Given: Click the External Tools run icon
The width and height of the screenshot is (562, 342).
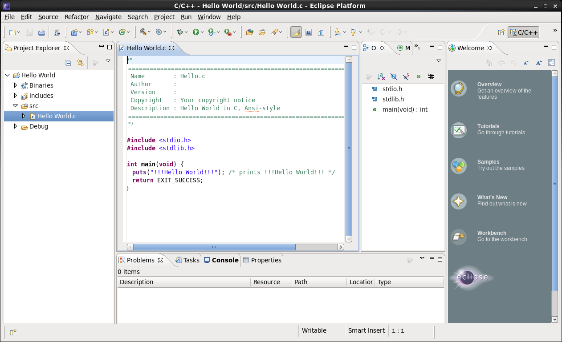Looking at the screenshot, I should coord(228,32).
